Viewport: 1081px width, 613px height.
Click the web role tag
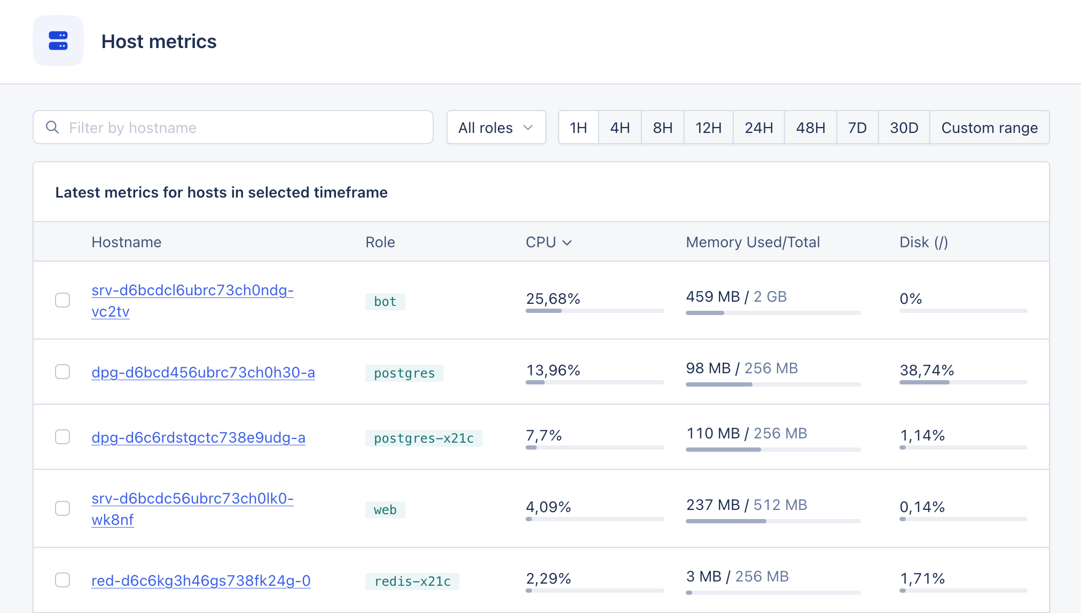point(385,509)
